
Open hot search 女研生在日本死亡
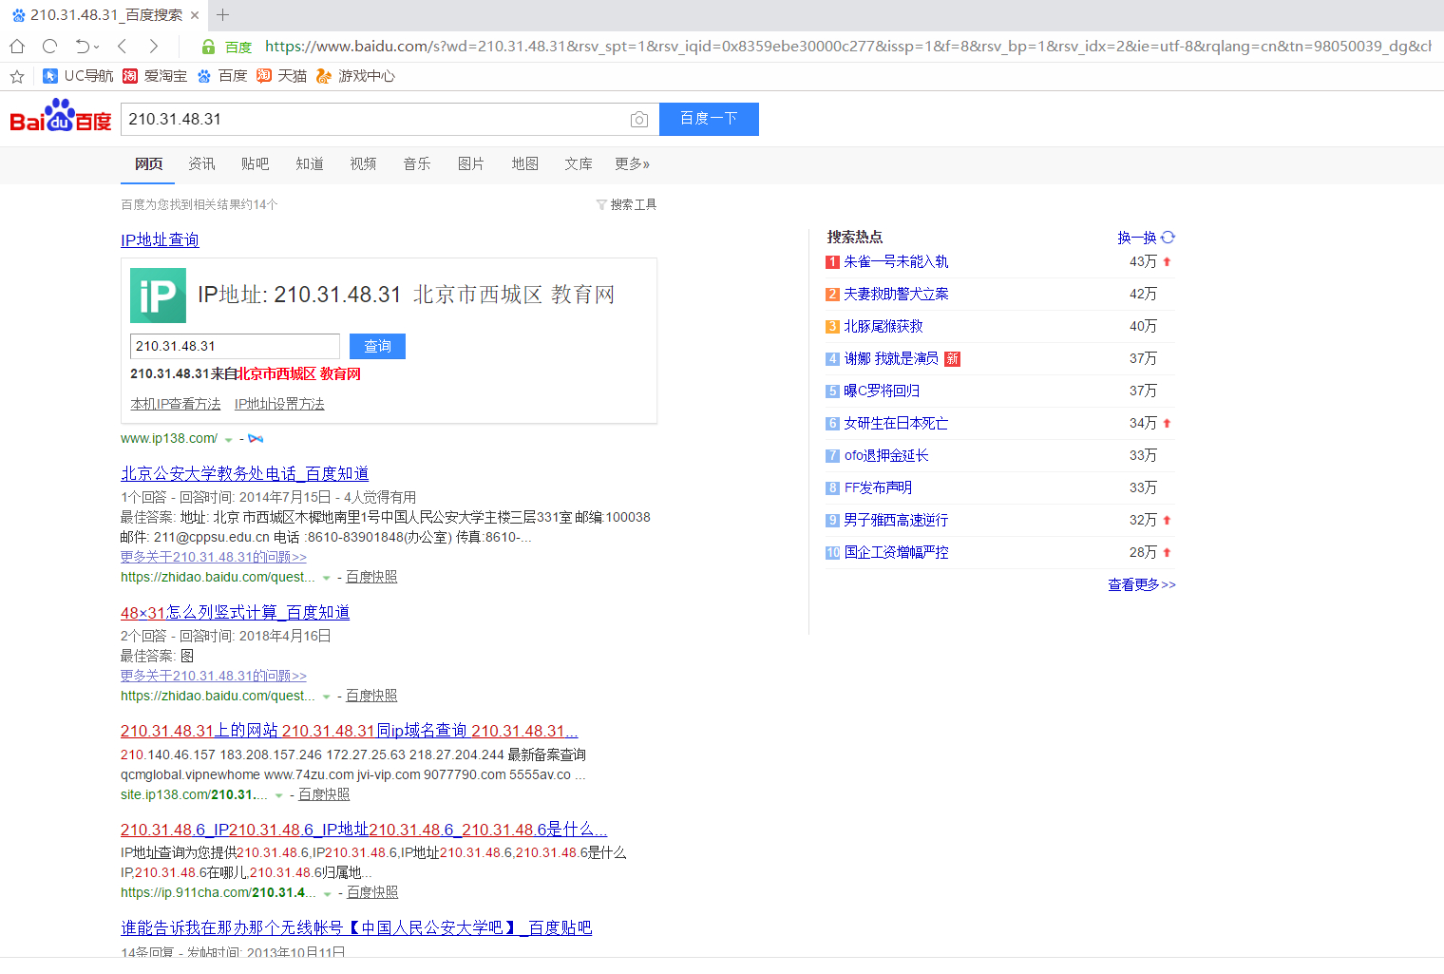(896, 424)
